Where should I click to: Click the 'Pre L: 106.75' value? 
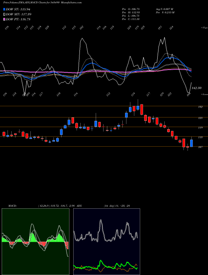point(131,16)
